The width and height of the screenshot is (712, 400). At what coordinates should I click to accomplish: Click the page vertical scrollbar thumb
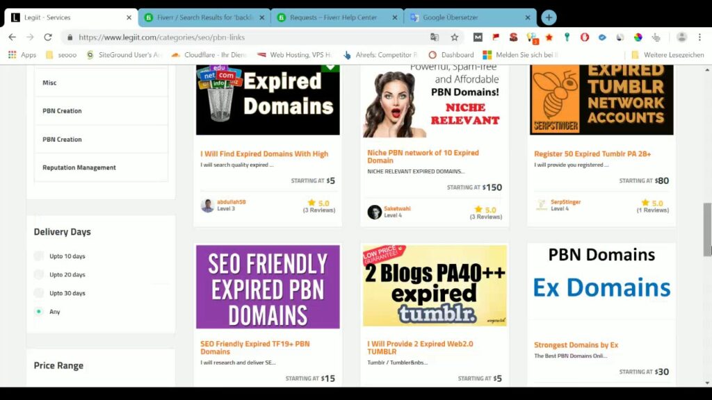(x=707, y=229)
